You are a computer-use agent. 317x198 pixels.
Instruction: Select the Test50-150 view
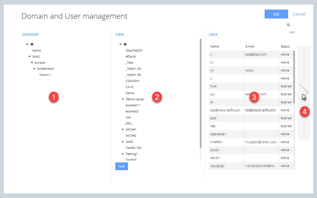coord(133,148)
